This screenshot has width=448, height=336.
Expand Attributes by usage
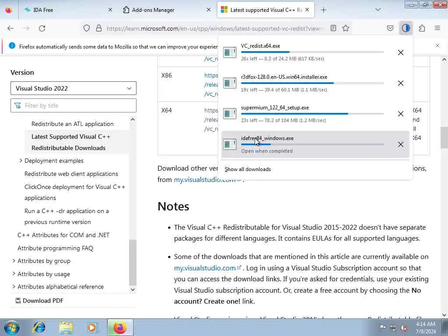point(14,274)
